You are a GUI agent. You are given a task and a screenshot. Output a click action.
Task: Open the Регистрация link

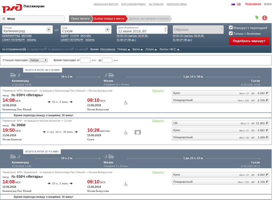(x=253, y=4)
